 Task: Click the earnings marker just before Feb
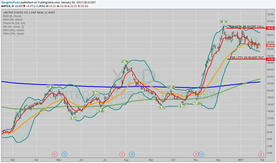261,154
